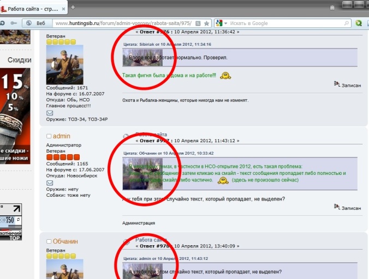The image size is (369, 279).
Task: Open the knife discount ad banner
Action: click(15, 116)
